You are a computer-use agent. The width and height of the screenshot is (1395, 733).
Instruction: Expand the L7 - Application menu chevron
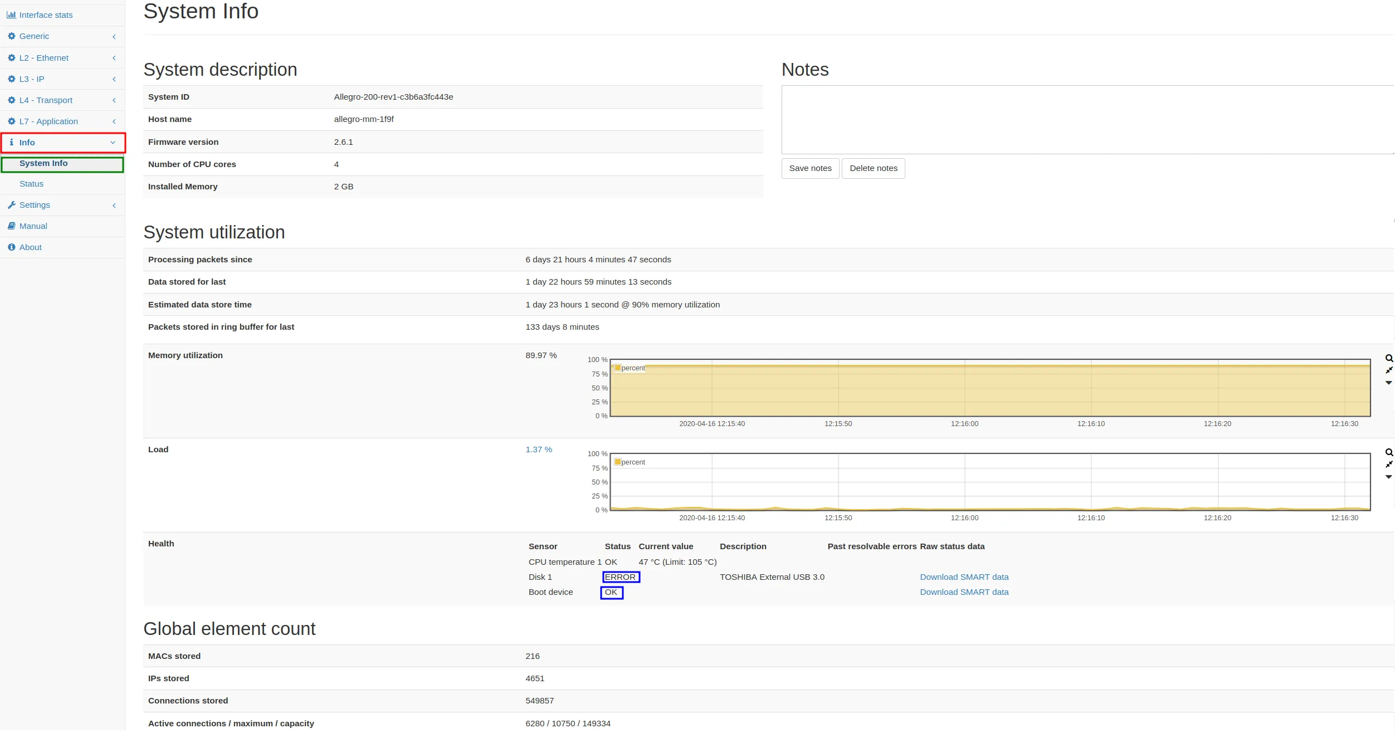[114, 121]
